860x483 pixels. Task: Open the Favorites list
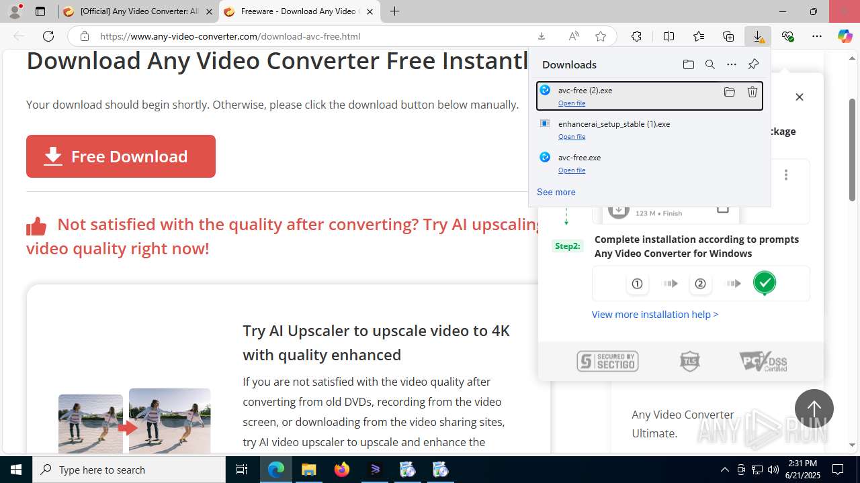click(699, 36)
